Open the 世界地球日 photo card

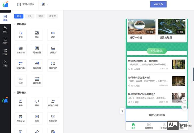(x=172, y=30)
